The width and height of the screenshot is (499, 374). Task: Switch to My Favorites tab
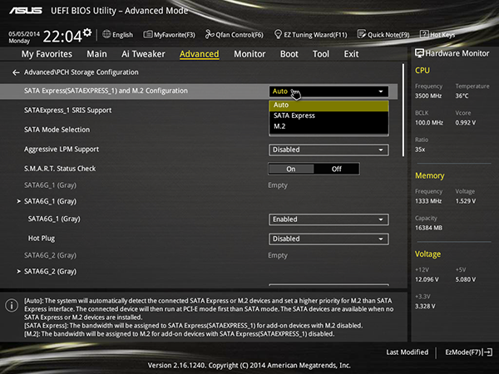tap(47, 54)
